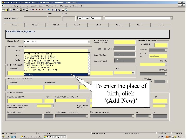187x140 pixels.
Task: Click the binoculars Find icon in toolbar
Action: coord(14,10)
